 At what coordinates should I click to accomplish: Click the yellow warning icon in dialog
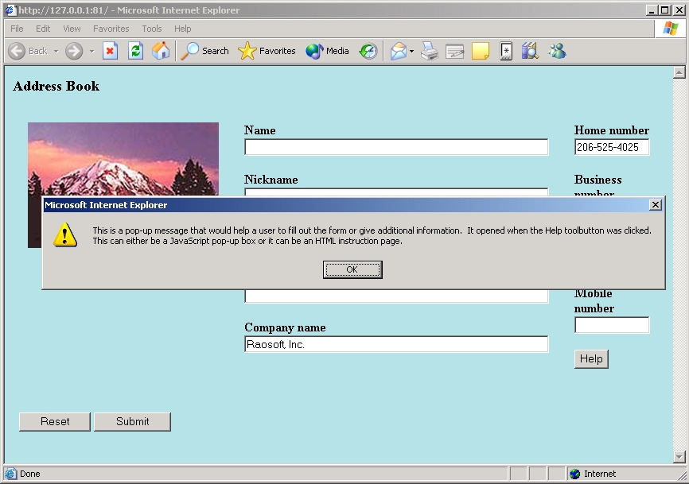tap(65, 234)
